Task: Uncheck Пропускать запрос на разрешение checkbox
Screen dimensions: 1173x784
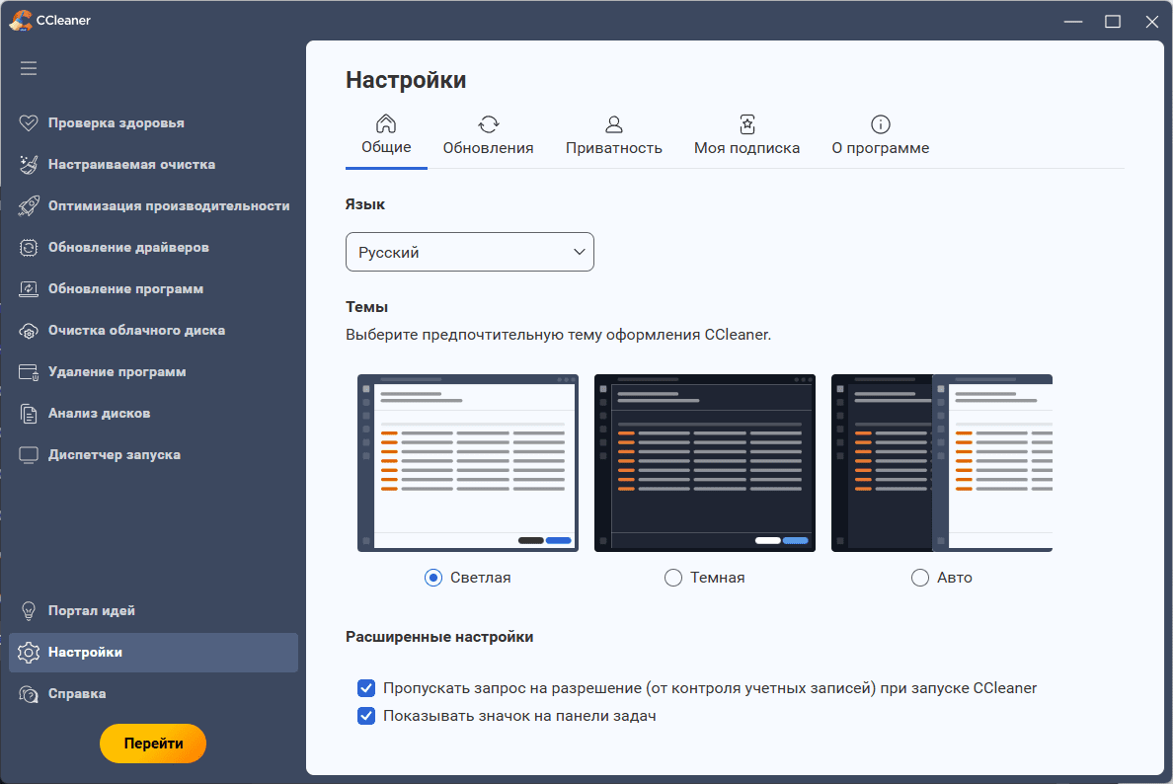Action: pos(365,688)
